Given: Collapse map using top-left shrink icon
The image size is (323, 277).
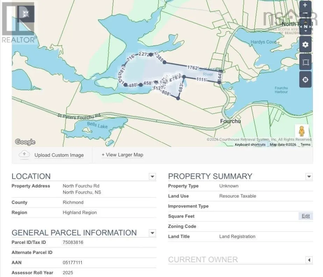Looking at the screenshot, I should [x=26, y=14].
